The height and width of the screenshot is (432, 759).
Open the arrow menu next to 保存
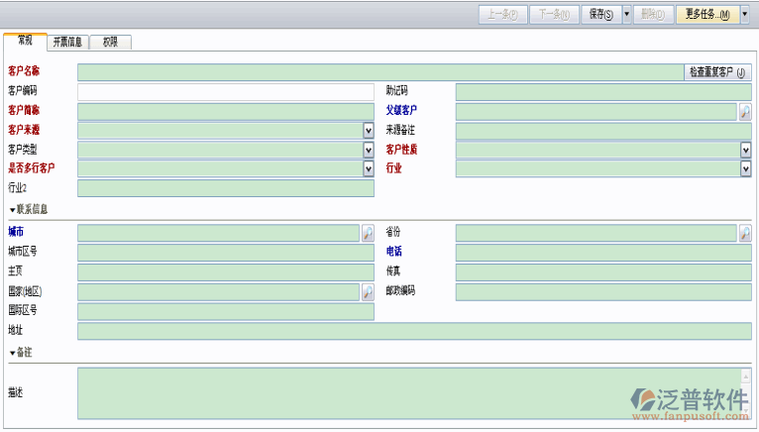(x=626, y=14)
